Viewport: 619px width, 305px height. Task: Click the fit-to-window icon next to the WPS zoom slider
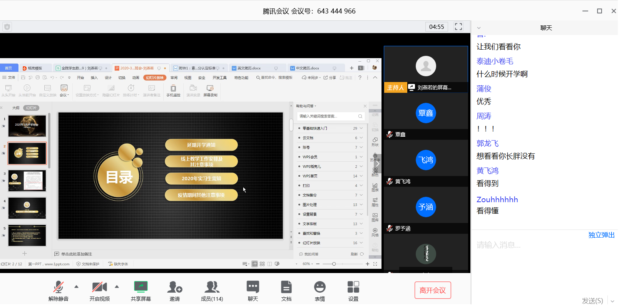pyautogui.click(x=375, y=264)
